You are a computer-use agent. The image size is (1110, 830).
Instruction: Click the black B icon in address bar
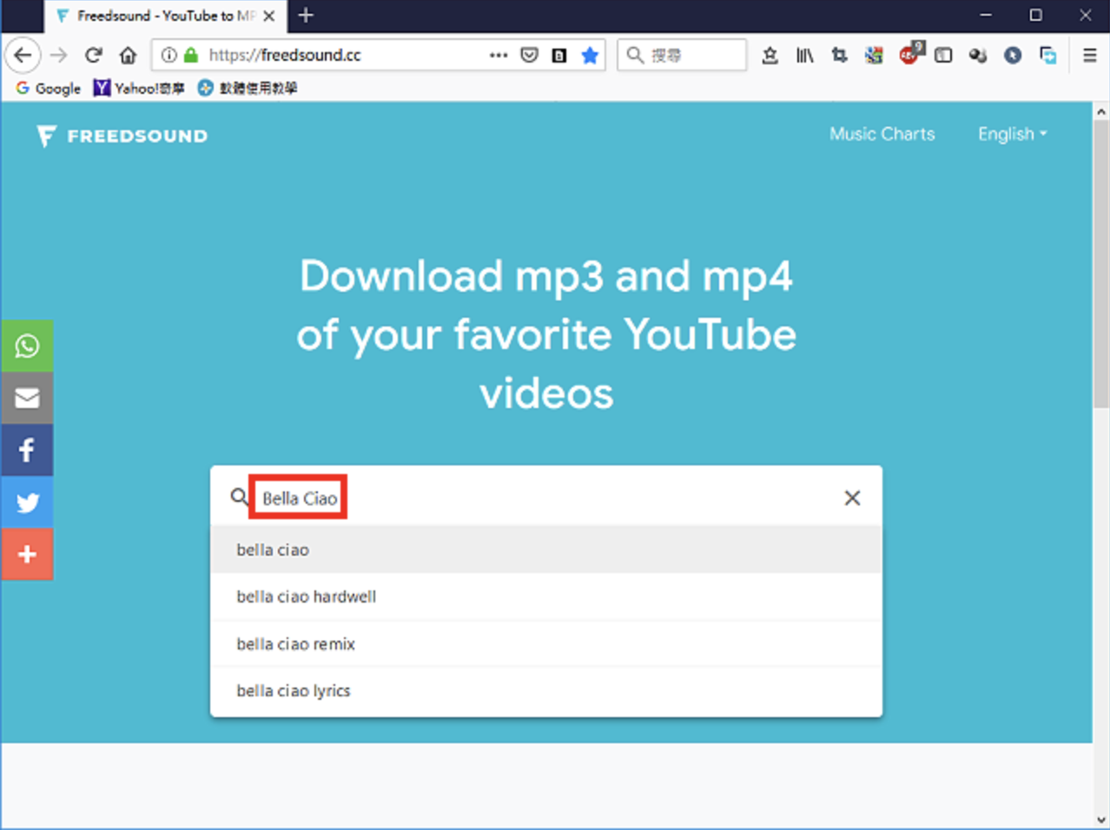click(x=559, y=56)
